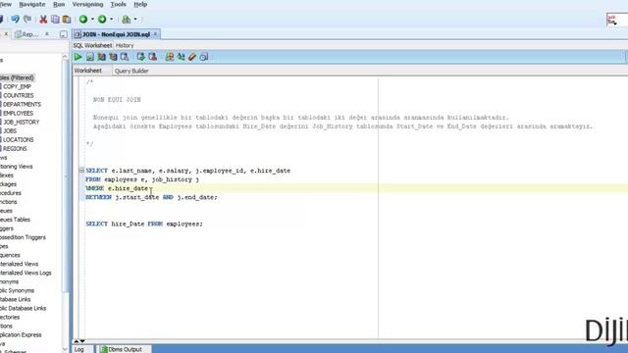Viewport: 628px width, 353px height.
Task: Select Crossedition Triggers tree node
Action: (x=23, y=237)
